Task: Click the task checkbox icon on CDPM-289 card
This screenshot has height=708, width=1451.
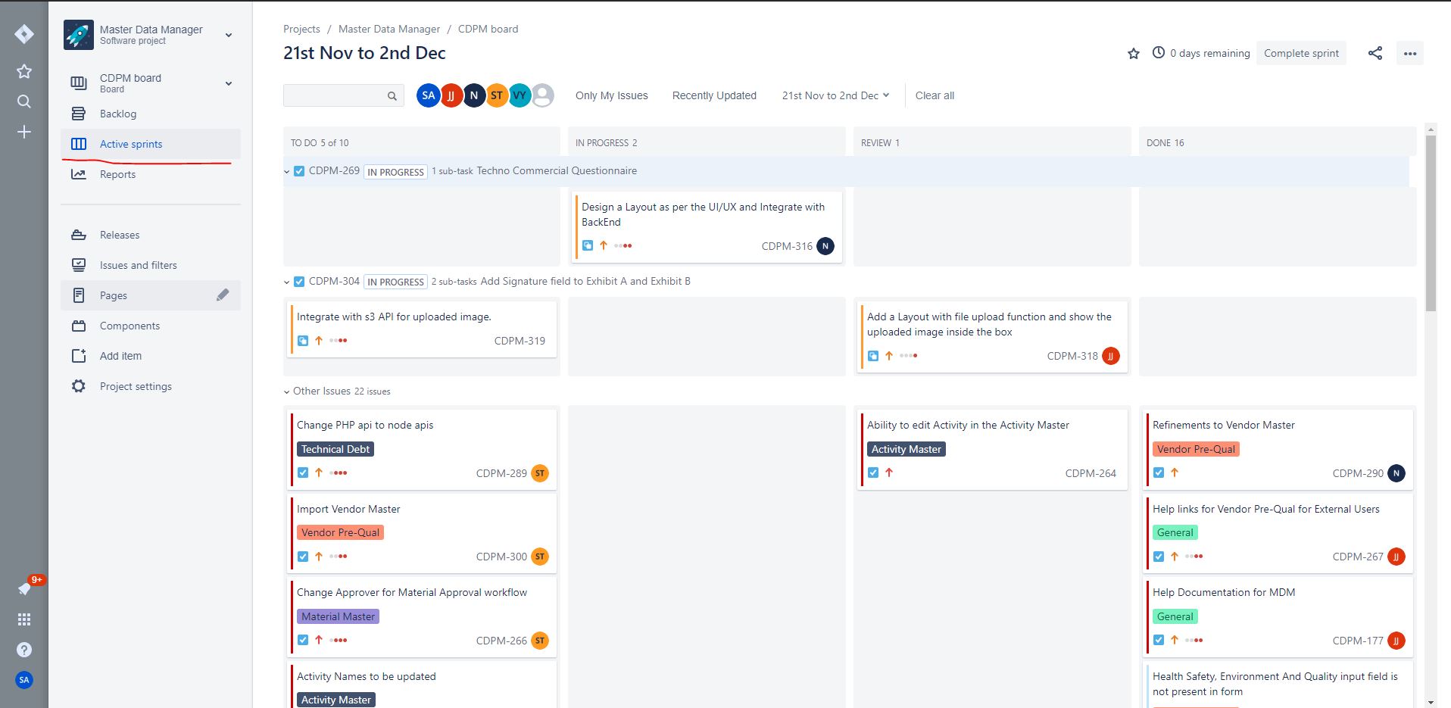Action: [303, 473]
